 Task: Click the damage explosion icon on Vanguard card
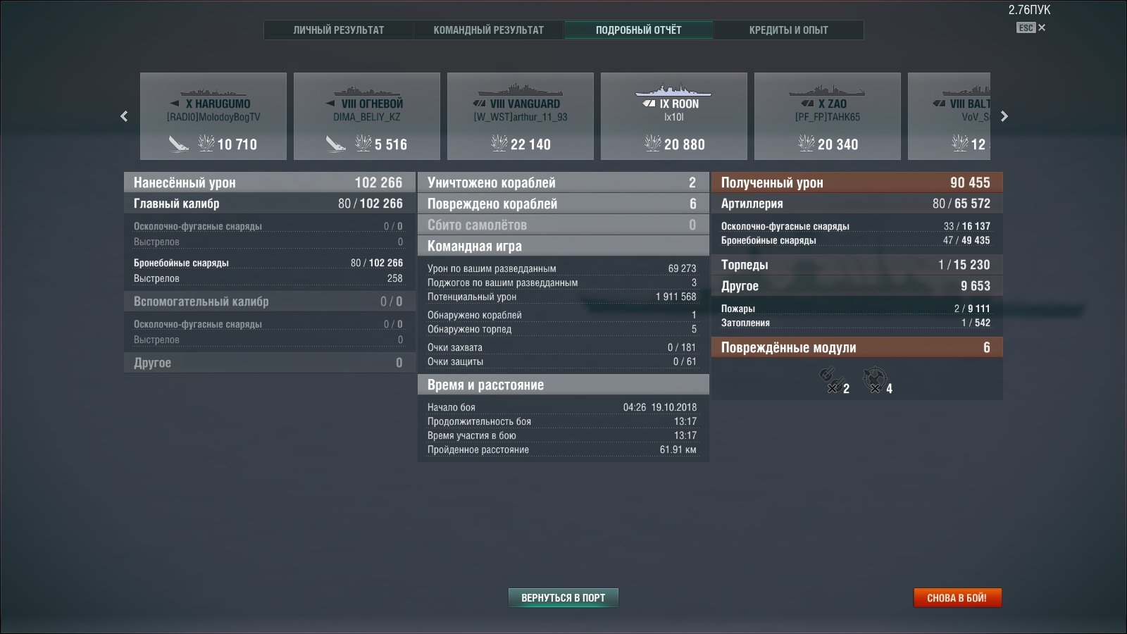coord(499,144)
